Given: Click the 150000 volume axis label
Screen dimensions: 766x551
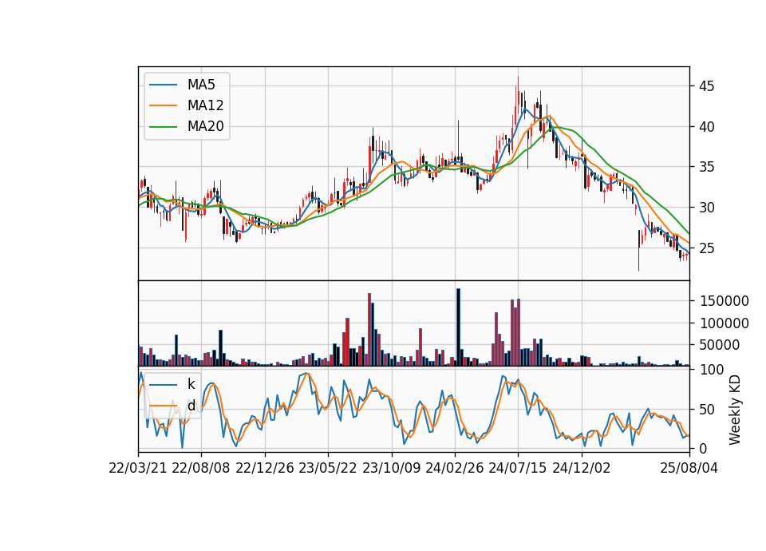Looking at the screenshot, I should [x=724, y=301].
